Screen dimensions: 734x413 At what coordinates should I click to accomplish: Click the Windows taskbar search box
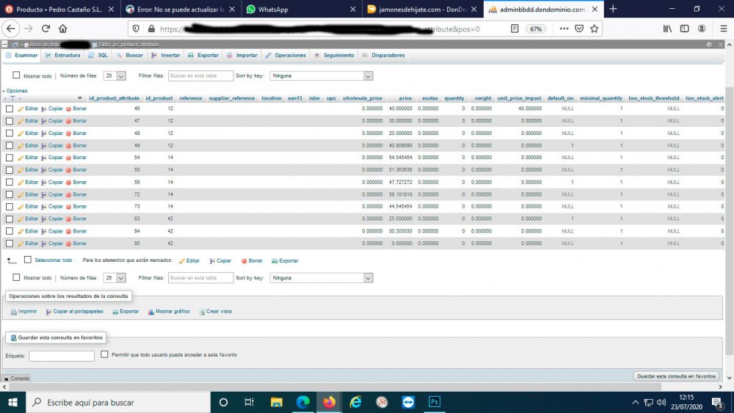(x=120, y=402)
